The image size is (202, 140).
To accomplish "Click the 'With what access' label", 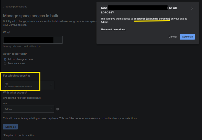I will pos(15,92).
